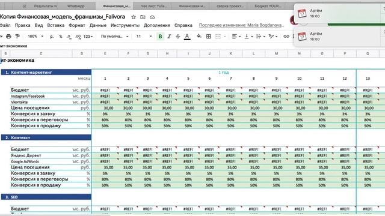The image size is (385, 216).
Task: Select the Яндекс Директ row label
Action: click(x=26, y=155)
